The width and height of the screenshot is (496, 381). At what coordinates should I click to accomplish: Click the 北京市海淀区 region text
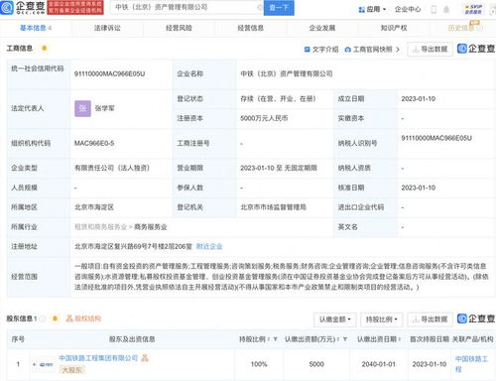94,207
